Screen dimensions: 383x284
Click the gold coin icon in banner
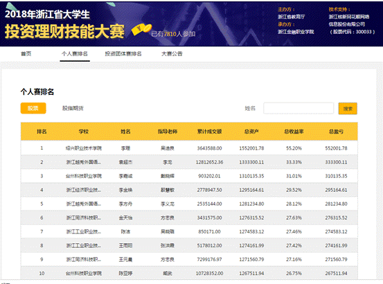point(142,30)
